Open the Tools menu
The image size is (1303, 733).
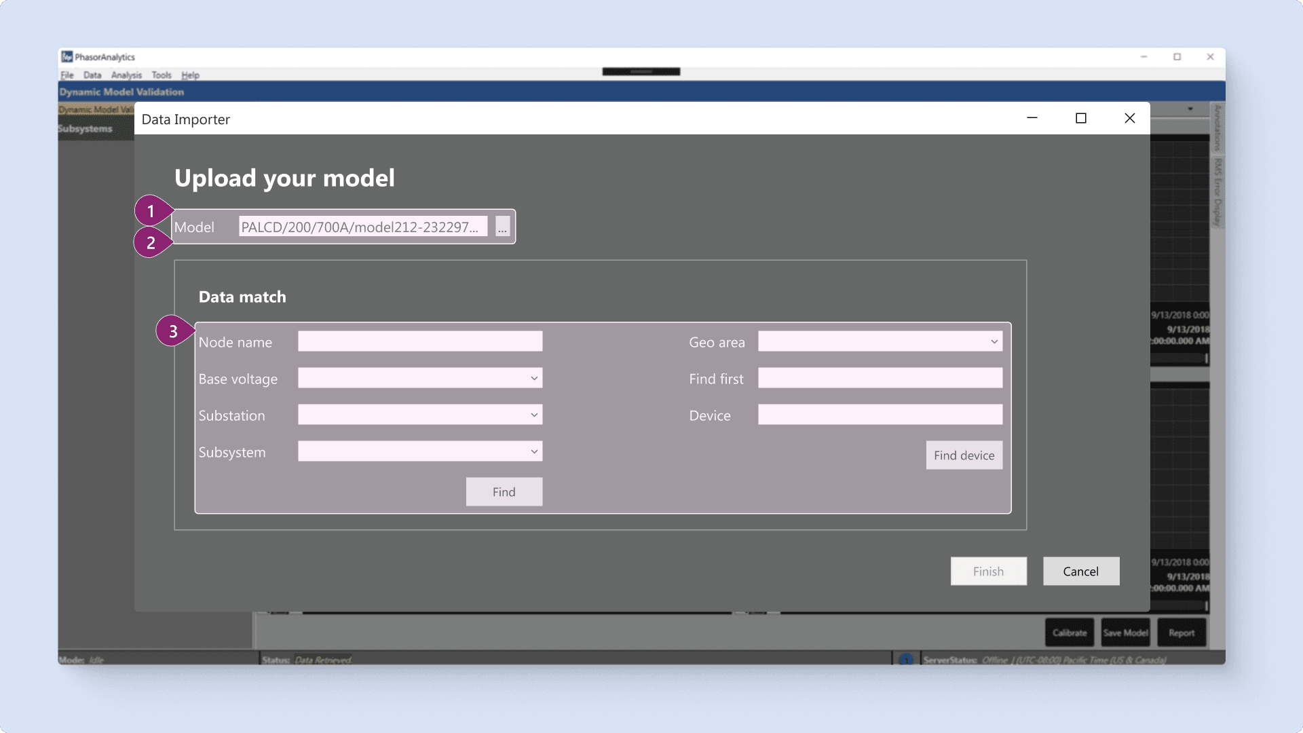pos(162,75)
